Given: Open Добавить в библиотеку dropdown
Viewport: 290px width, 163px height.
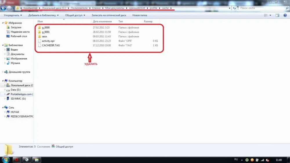Looking at the screenshot, I should [x=43, y=15].
